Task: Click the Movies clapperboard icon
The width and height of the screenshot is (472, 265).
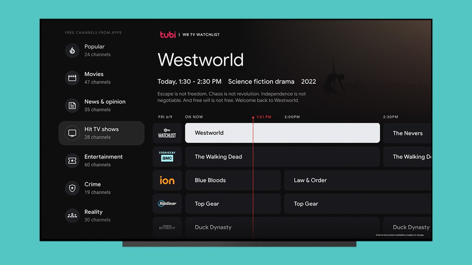Action: [x=72, y=78]
